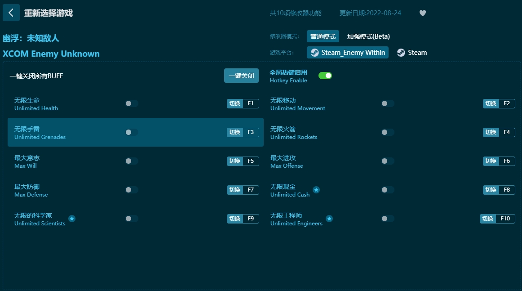Click the star icon beside Unlimited Engineers
Image resolution: width=522 pixels, height=291 pixels.
pos(329,219)
